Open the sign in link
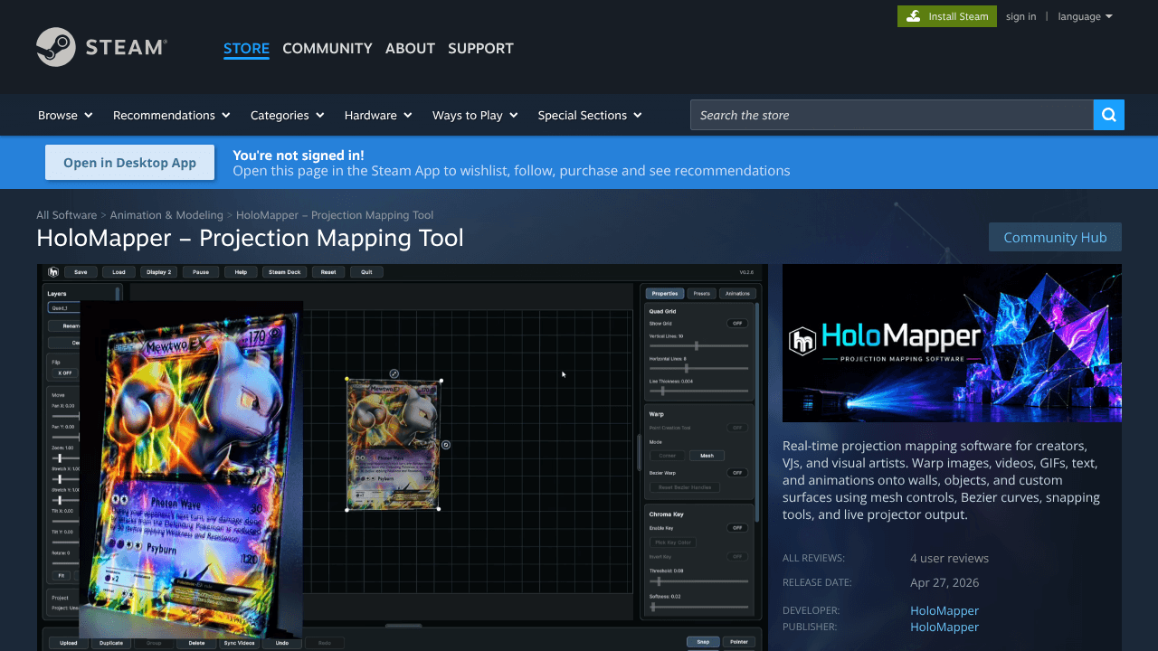The image size is (1158, 651). click(x=1020, y=16)
